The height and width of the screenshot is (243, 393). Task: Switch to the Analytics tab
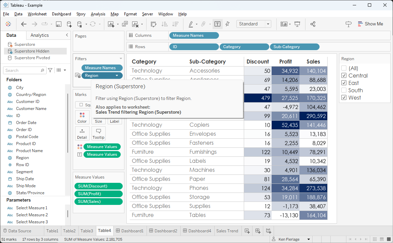coord(40,35)
